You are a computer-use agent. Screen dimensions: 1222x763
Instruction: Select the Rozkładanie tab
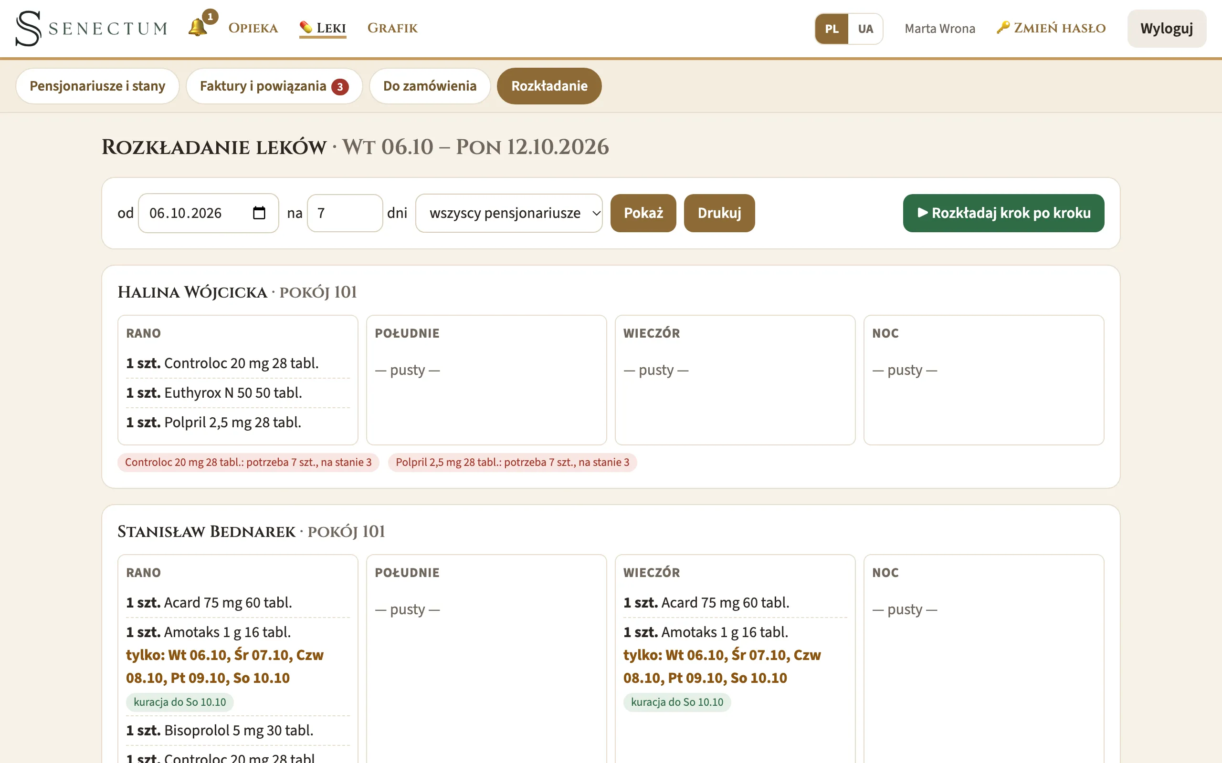click(x=549, y=86)
